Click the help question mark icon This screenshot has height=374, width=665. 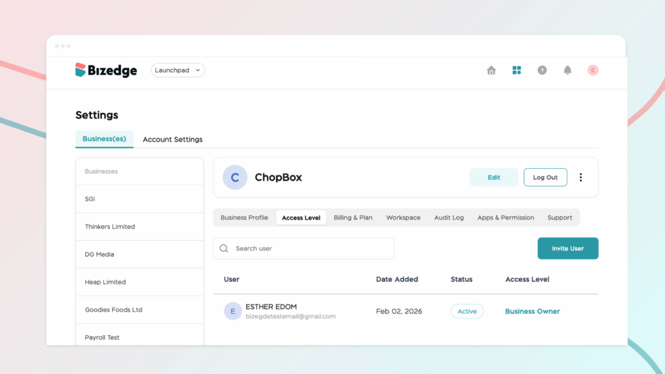542,70
